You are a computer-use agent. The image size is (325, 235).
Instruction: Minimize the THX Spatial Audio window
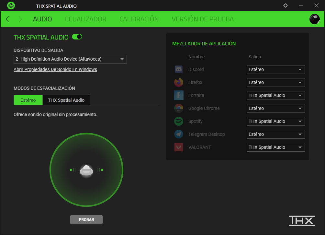tap(301, 6)
